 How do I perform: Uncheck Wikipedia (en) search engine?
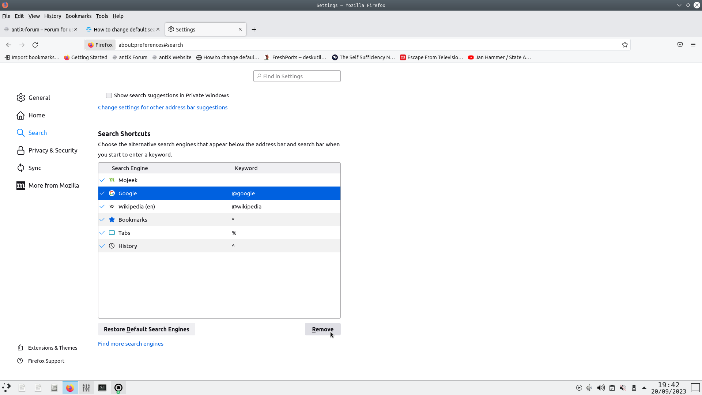(x=102, y=206)
